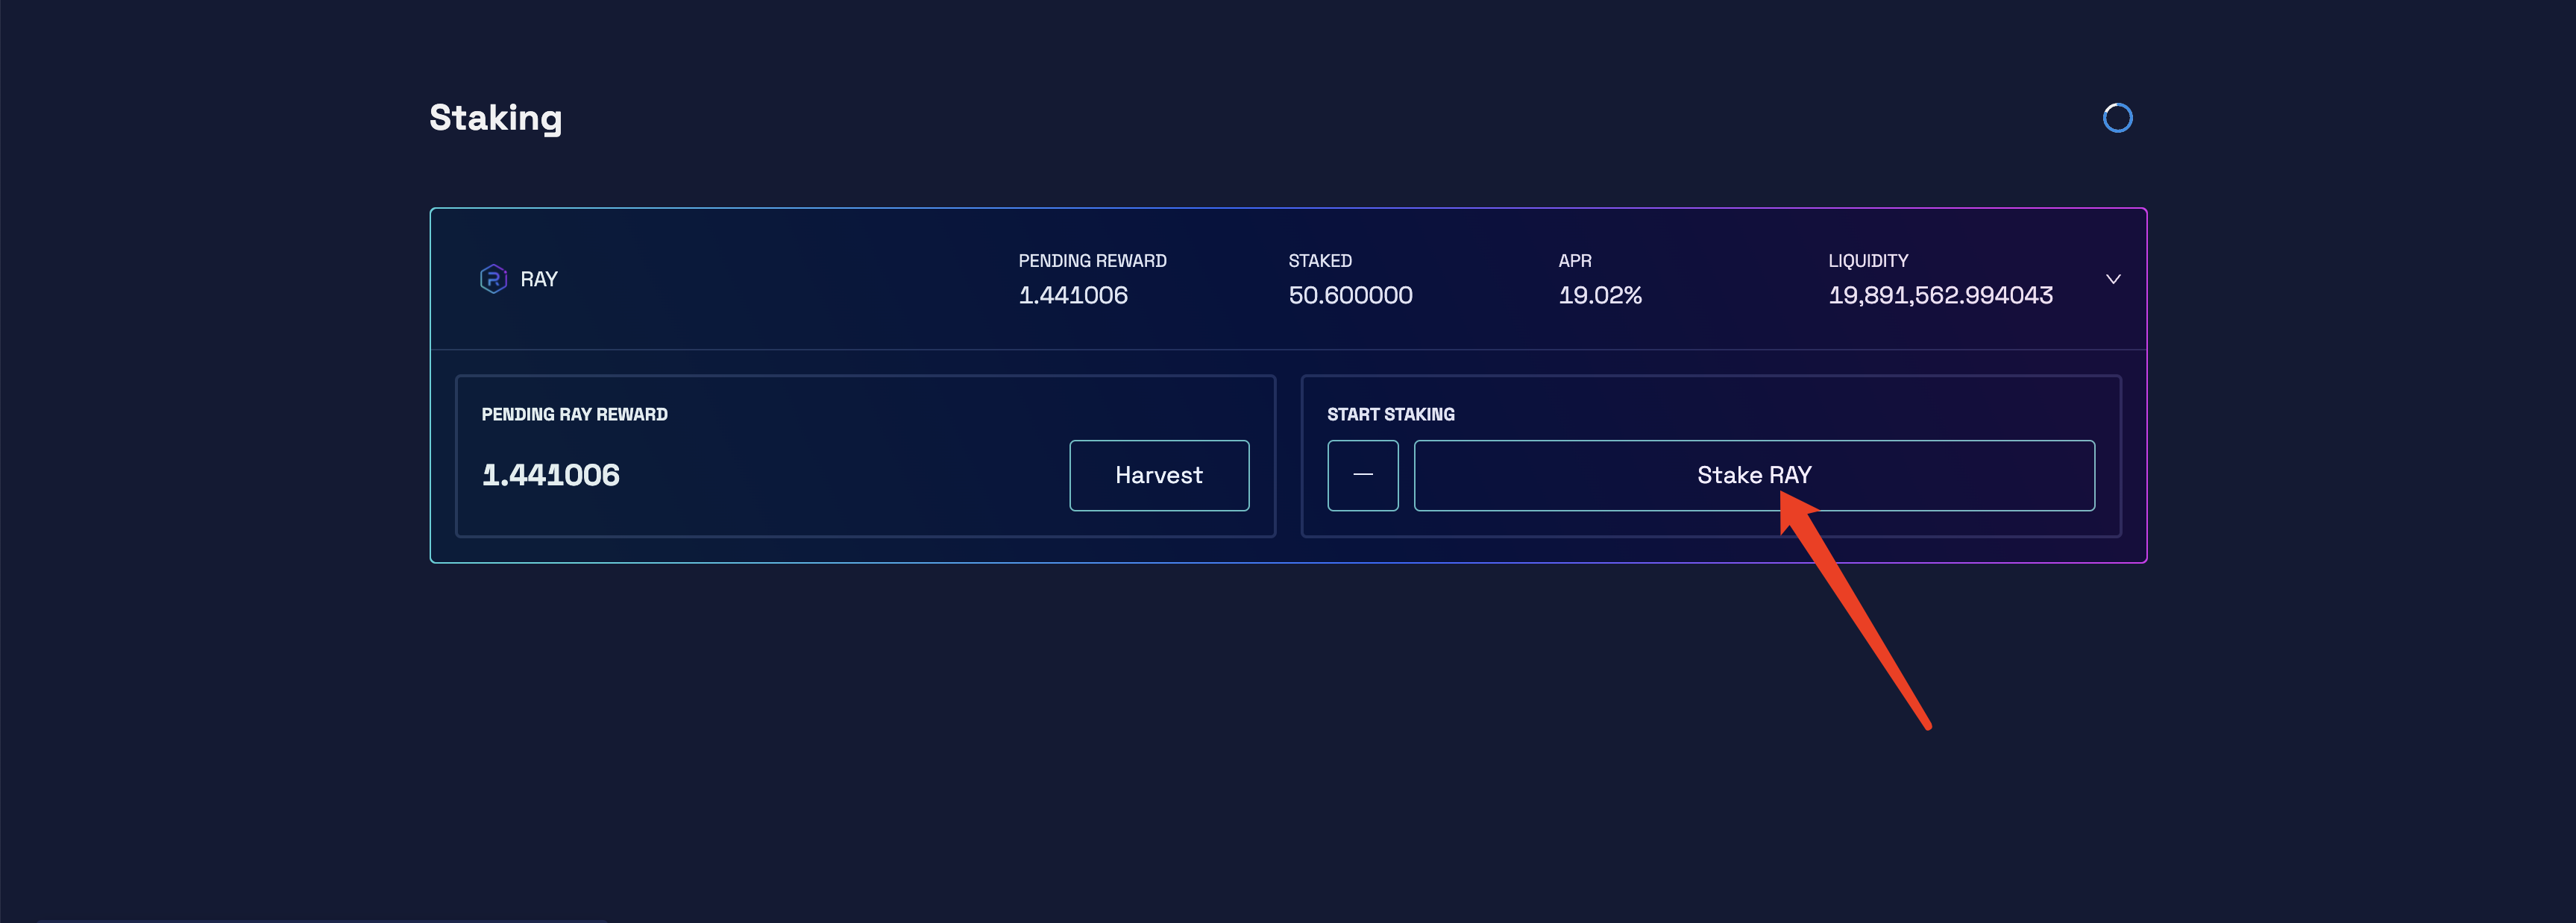2576x923 pixels.
Task: Click the minus unstake button
Action: click(x=1362, y=475)
